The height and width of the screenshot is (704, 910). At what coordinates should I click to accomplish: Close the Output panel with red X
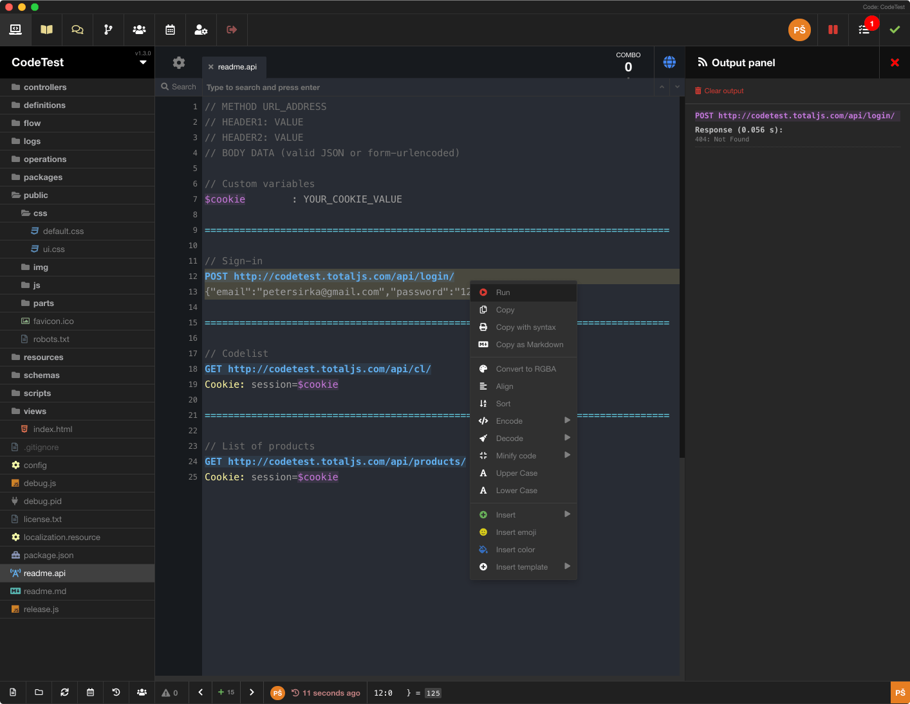(x=895, y=62)
